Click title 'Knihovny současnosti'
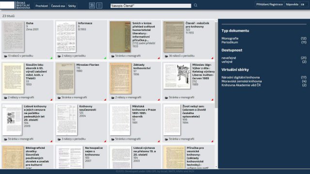Viewport: 310px width, 174px height. click(x=88, y=108)
